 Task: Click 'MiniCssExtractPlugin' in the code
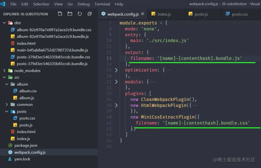(x=168, y=117)
